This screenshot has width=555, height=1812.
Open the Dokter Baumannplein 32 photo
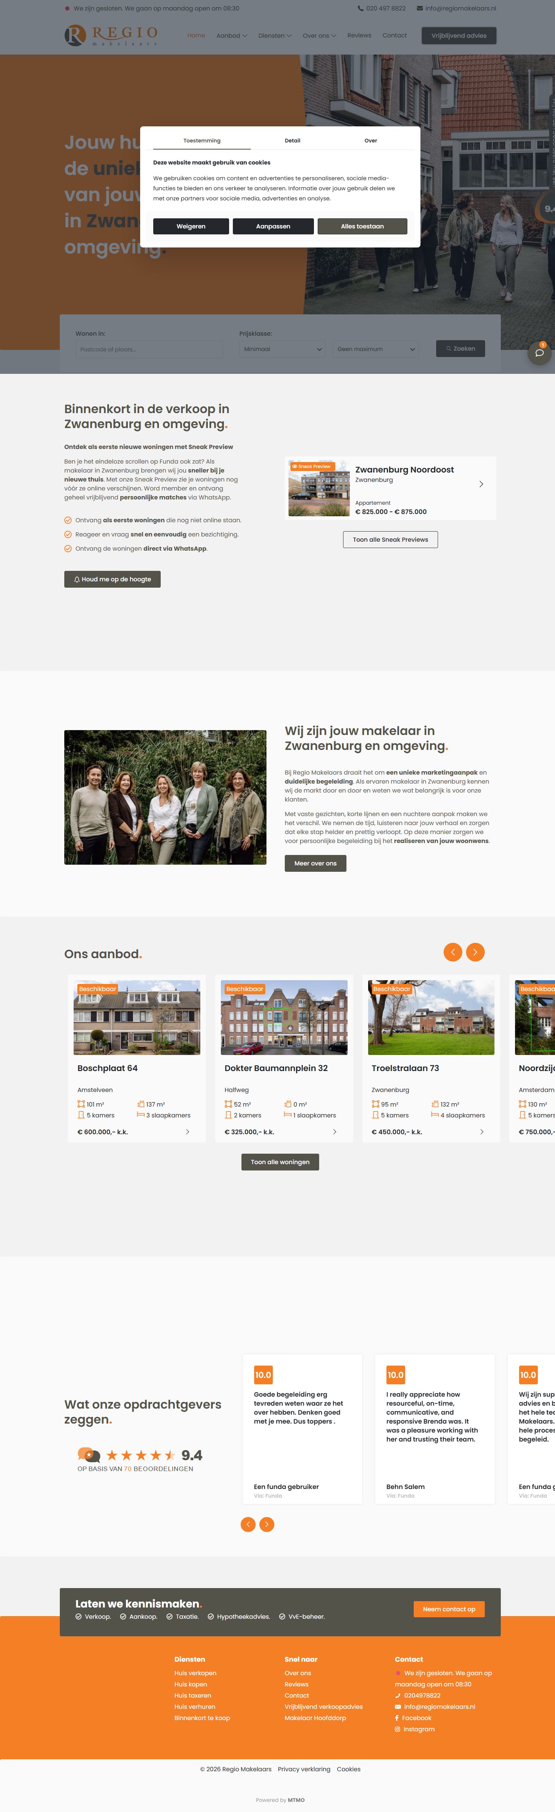click(x=284, y=1017)
